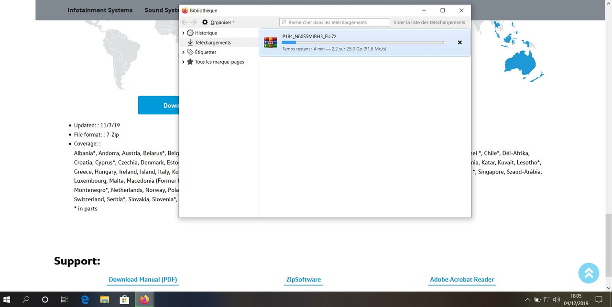Expand the Historique tree node
Image resolution: width=612 pixels, height=307 pixels.
[x=183, y=33]
